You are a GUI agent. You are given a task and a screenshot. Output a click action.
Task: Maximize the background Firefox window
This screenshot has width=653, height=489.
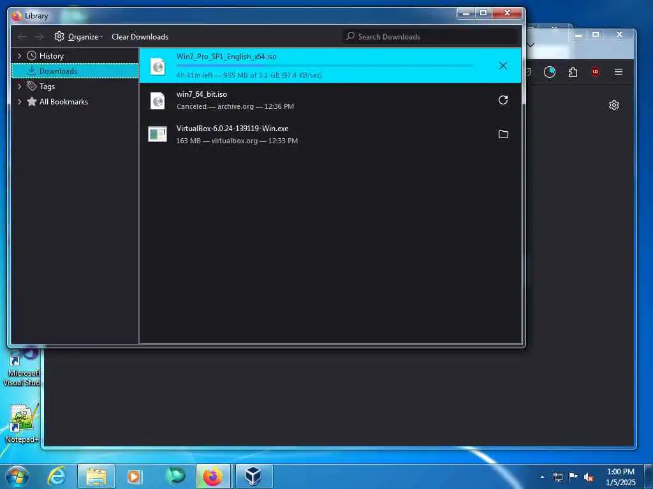(596, 34)
